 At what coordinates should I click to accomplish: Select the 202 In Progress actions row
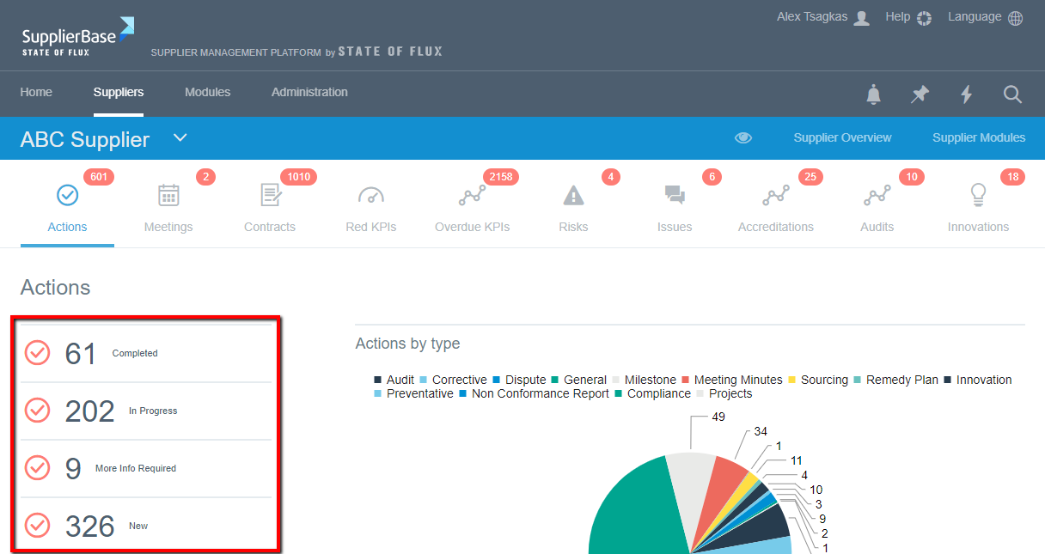coord(146,411)
